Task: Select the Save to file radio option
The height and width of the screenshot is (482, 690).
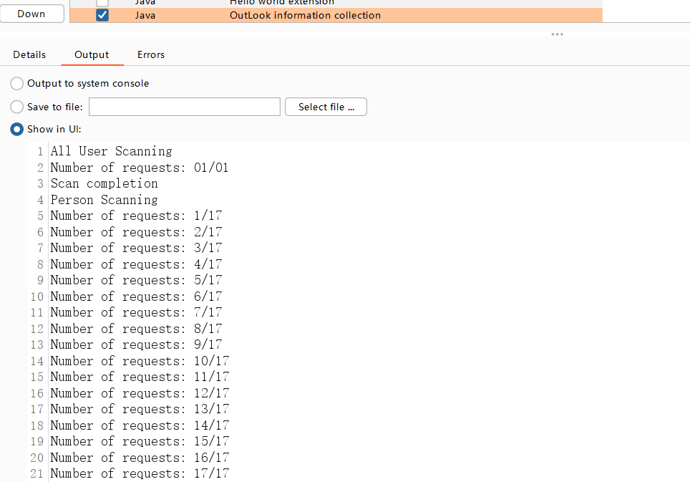Action: tap(16, 107)
